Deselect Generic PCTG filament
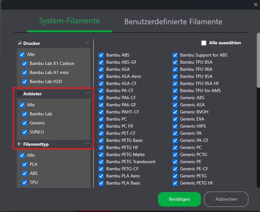The width and height of the screenshot is (260, 212). click(x=175, y=155)
